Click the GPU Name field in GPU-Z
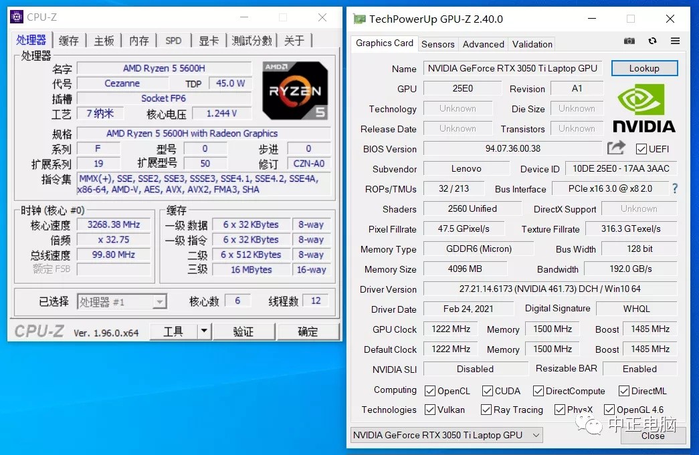This screenshot has width=699, height=455. 512,69
